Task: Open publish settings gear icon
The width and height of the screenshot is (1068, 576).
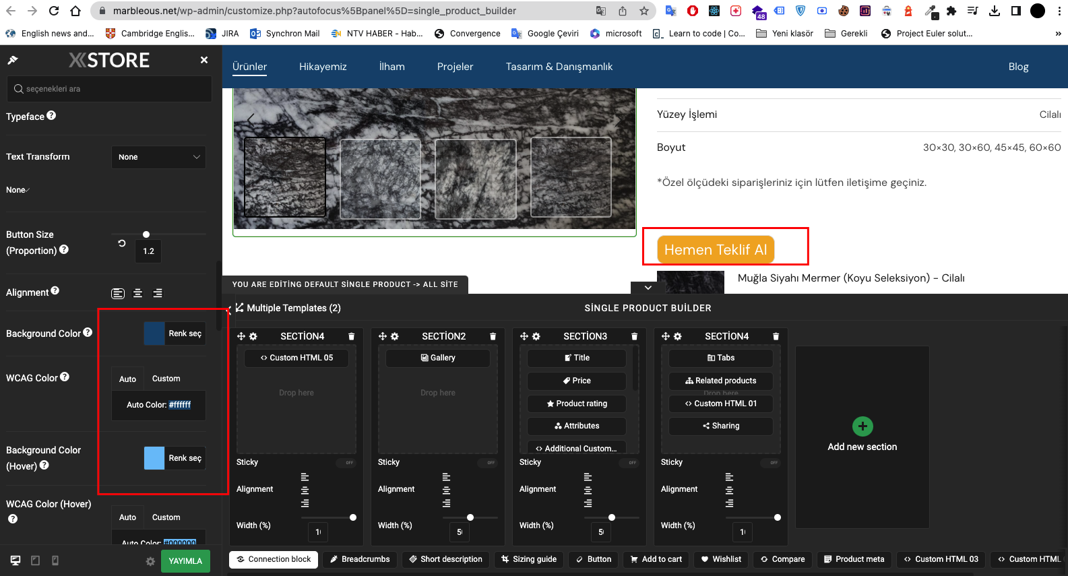Action: coord(150,561)
